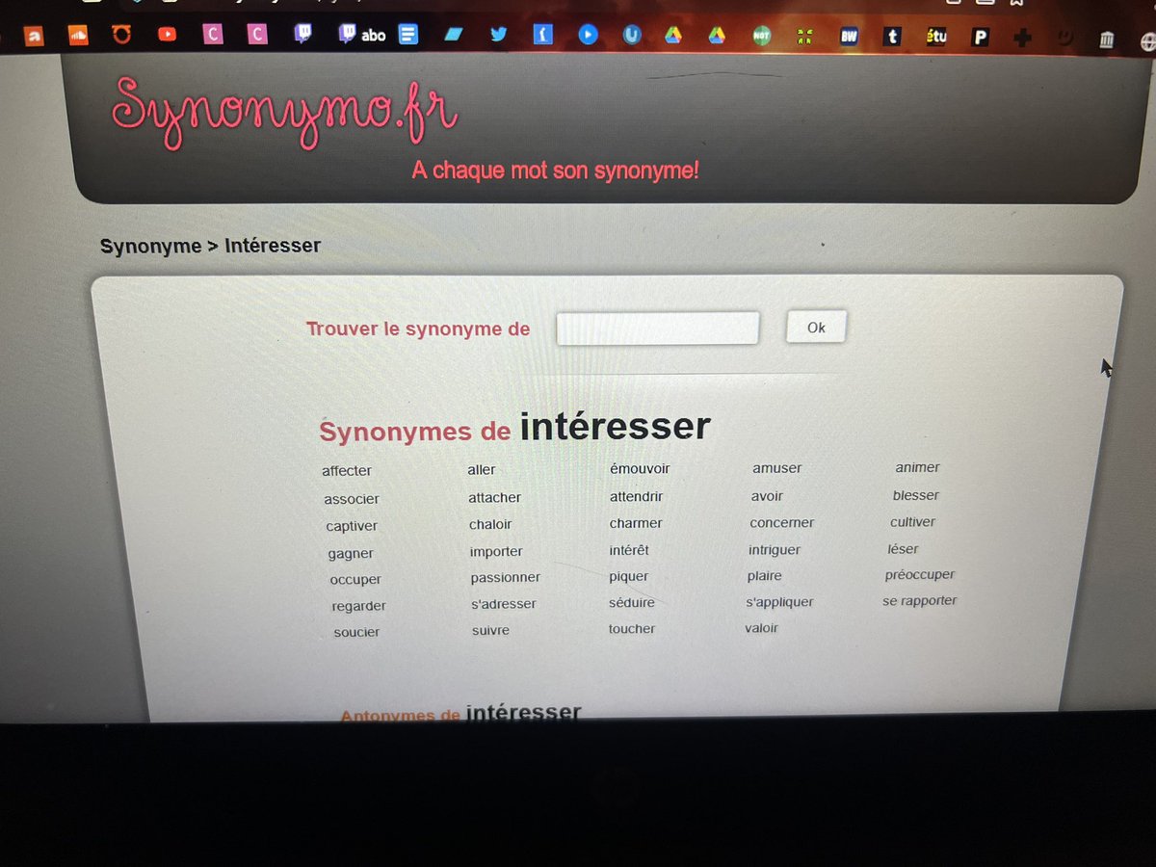Click the 'A chaque mot son synonyme!' tagline

[x=556, y=171]
